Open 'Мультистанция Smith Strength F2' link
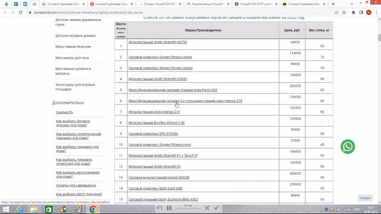 click(x=155, y=166)
